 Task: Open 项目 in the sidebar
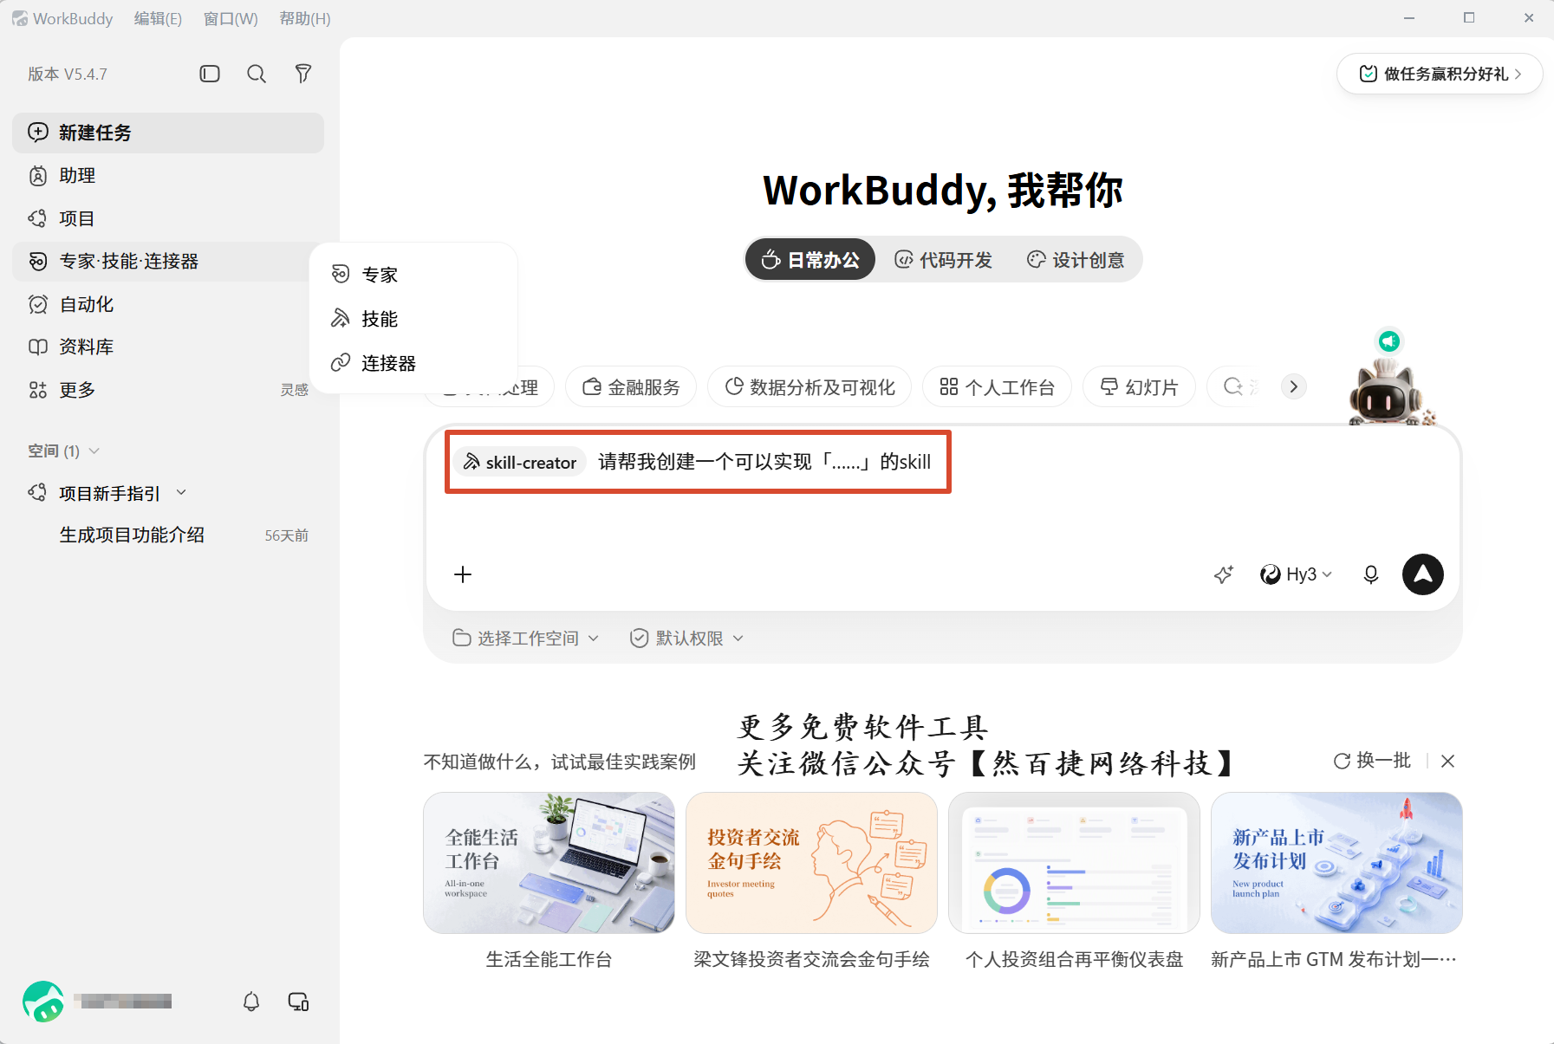click(x=168, y=218)
